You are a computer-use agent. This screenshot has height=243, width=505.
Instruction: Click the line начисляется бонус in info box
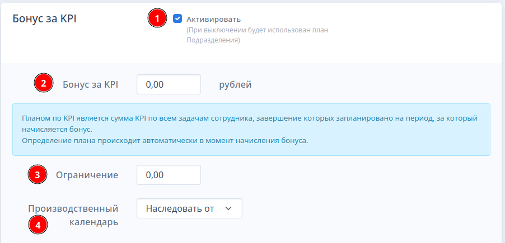[x=57, y=130]
